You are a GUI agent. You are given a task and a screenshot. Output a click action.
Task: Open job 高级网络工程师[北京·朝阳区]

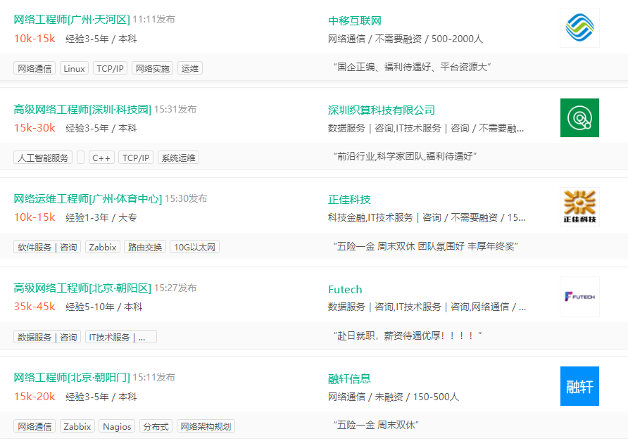82,288
